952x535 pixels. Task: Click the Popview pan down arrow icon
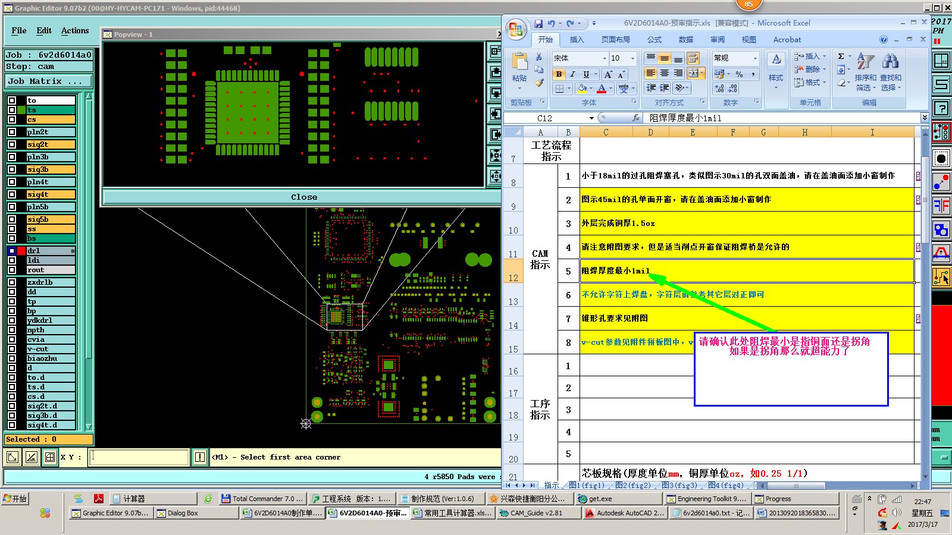point(495,93)
